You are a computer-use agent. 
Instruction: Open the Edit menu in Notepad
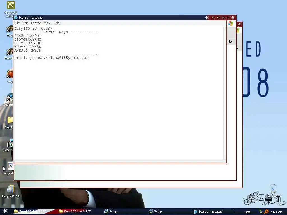pyautogui.click(x=25, y=23)
